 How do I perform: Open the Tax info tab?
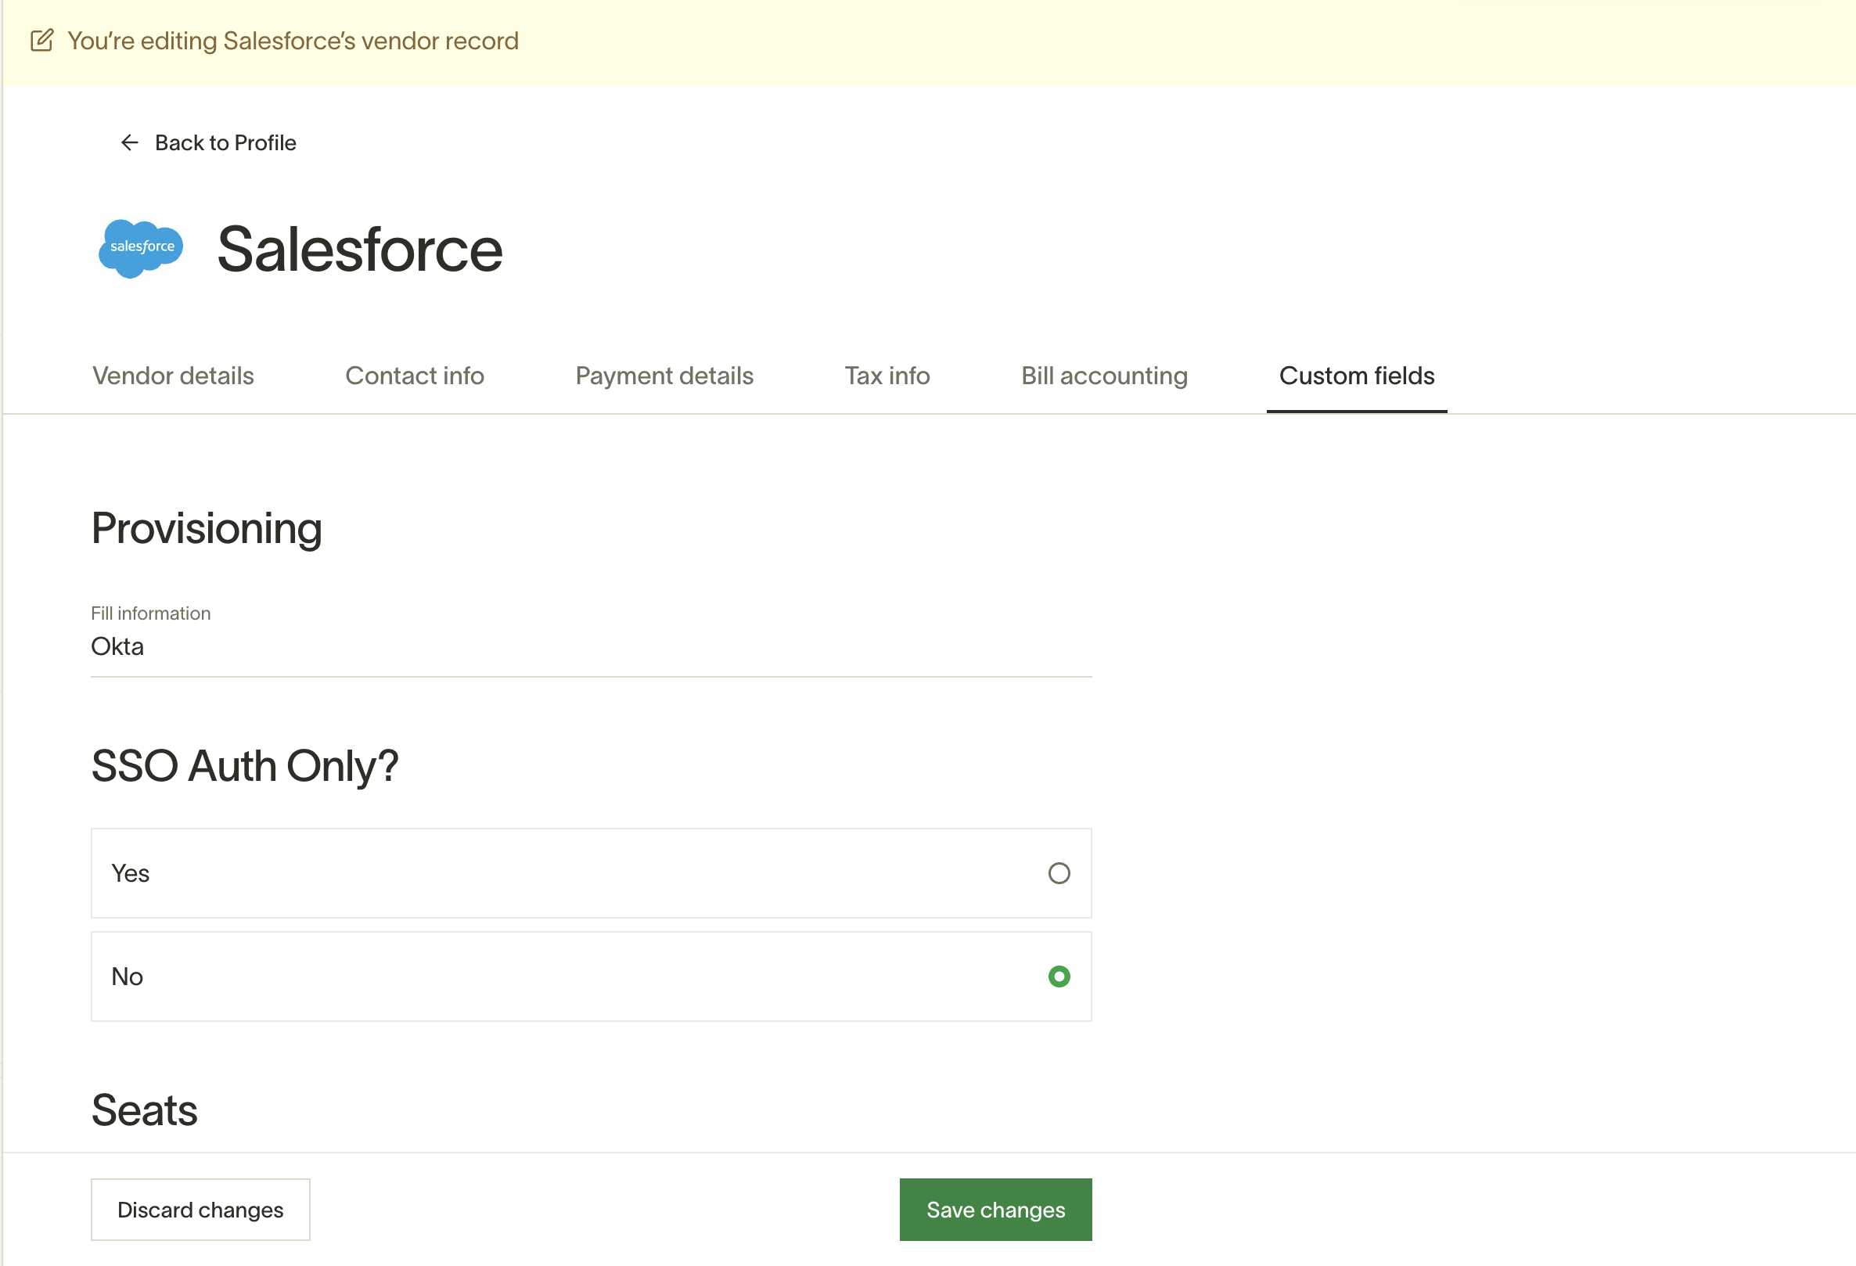pos(887,376)
